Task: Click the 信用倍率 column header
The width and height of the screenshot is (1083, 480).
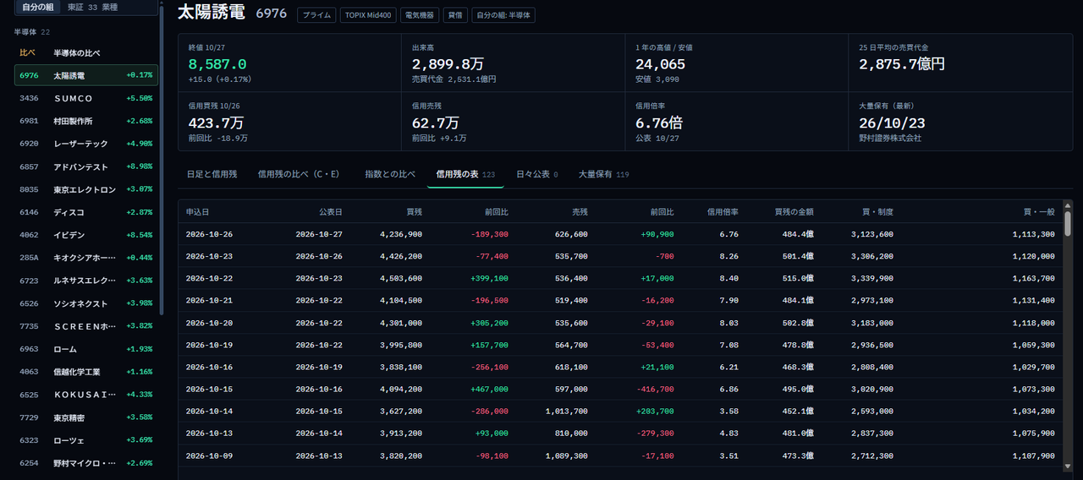Action: (723, 211)
